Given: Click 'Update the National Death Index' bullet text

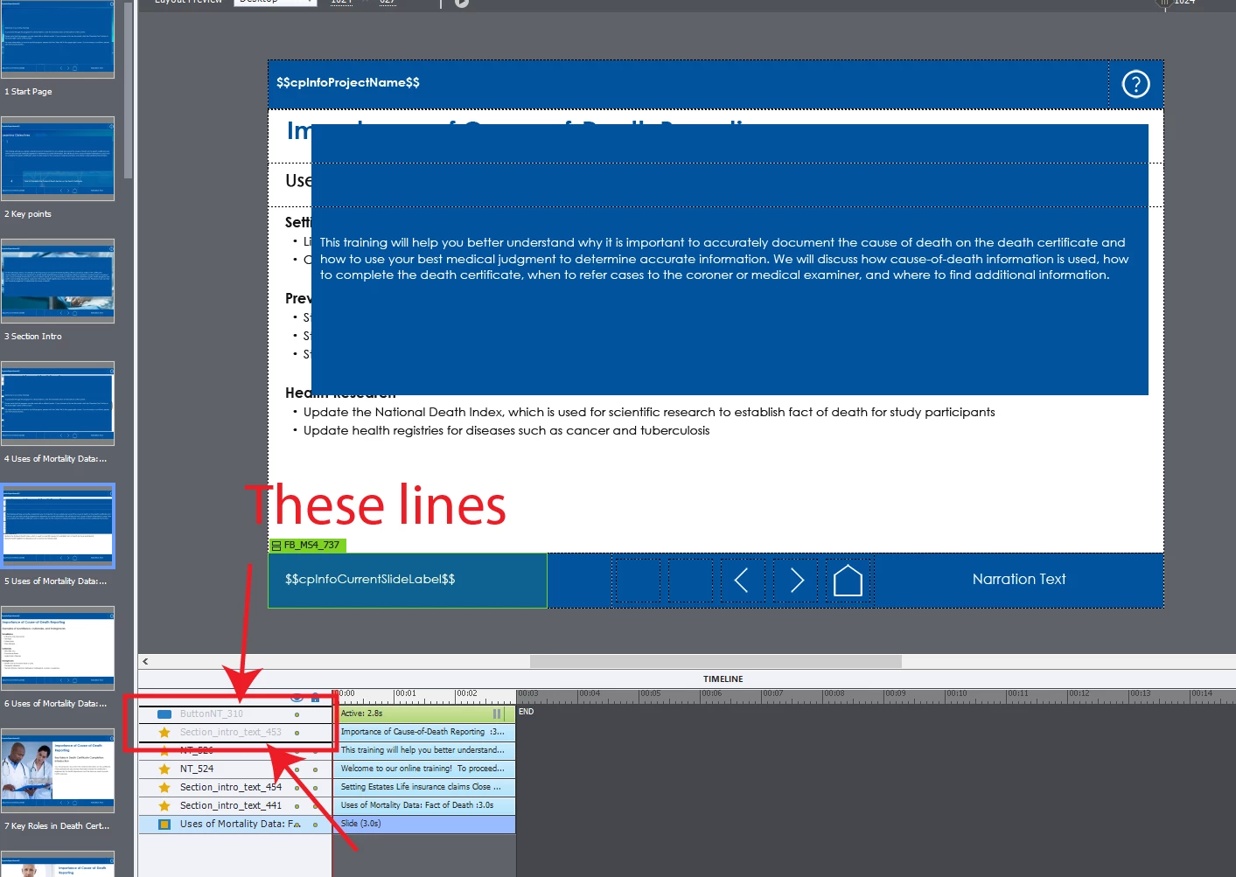Looking at the screenshot, I should tap(648, 413).
